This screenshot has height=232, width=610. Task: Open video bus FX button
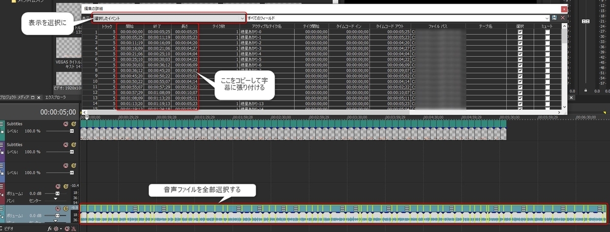(x=50, y=229)
